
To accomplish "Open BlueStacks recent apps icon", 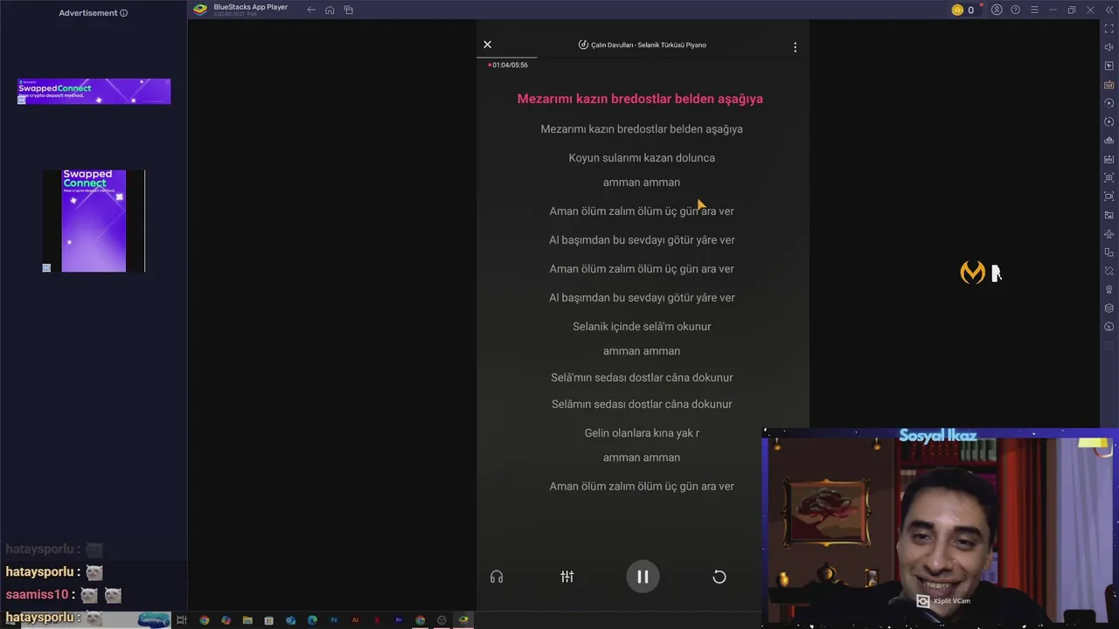I will coord(349,10).
